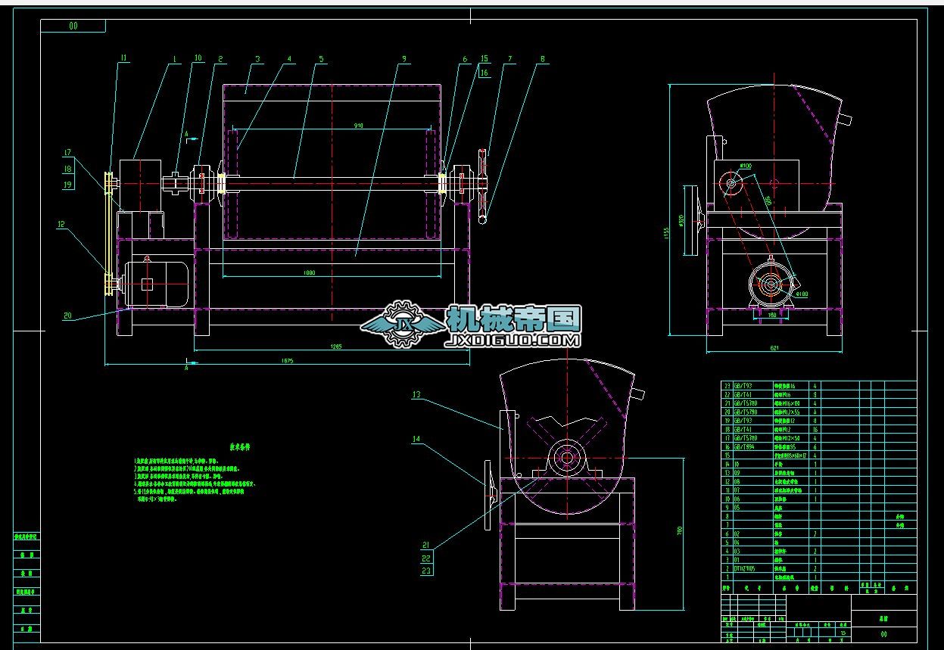Click balloon callout number 7
This screenshot has height=650, width=944.
[510, 58]
